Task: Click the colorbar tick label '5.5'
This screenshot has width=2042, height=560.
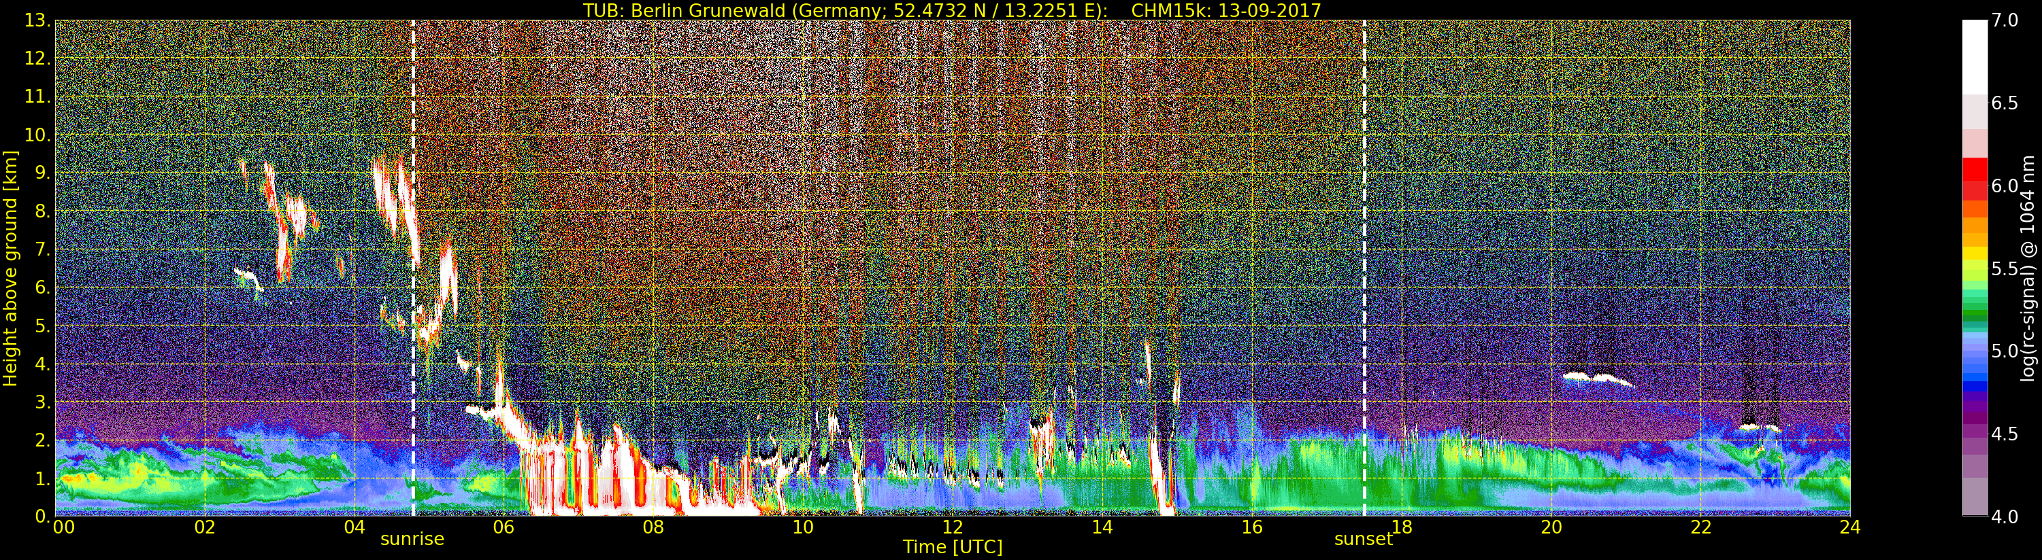Action: pos(2005,268)
